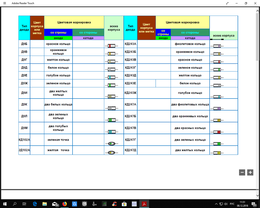Open the Action Center with 20 notifications
The width and height of the screenshot is (260, 208).
click(x=254, y=204)
